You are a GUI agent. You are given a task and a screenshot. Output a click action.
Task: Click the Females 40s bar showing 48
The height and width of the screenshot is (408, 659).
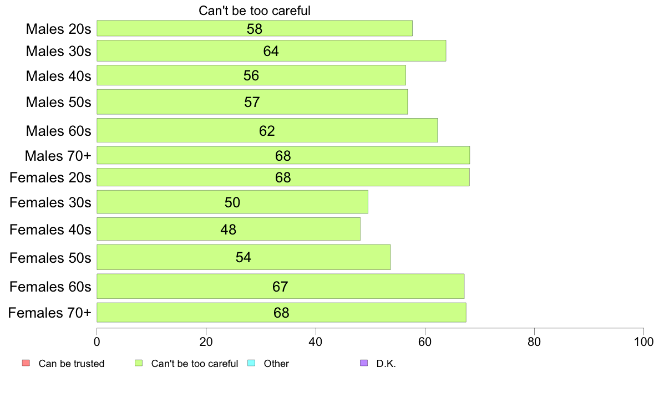coord(229,229)
